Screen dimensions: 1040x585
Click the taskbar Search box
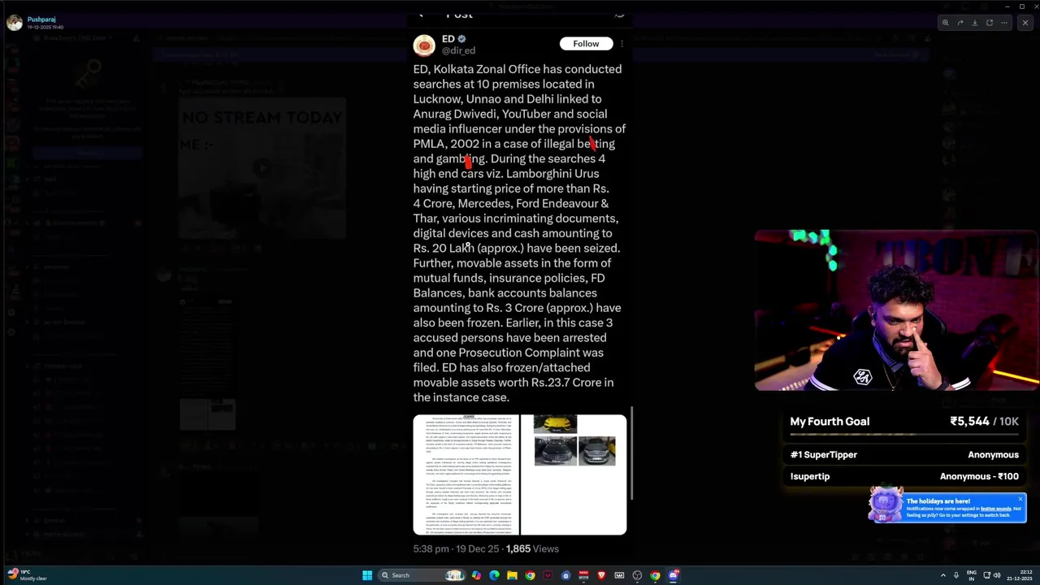tap(422, 575)
